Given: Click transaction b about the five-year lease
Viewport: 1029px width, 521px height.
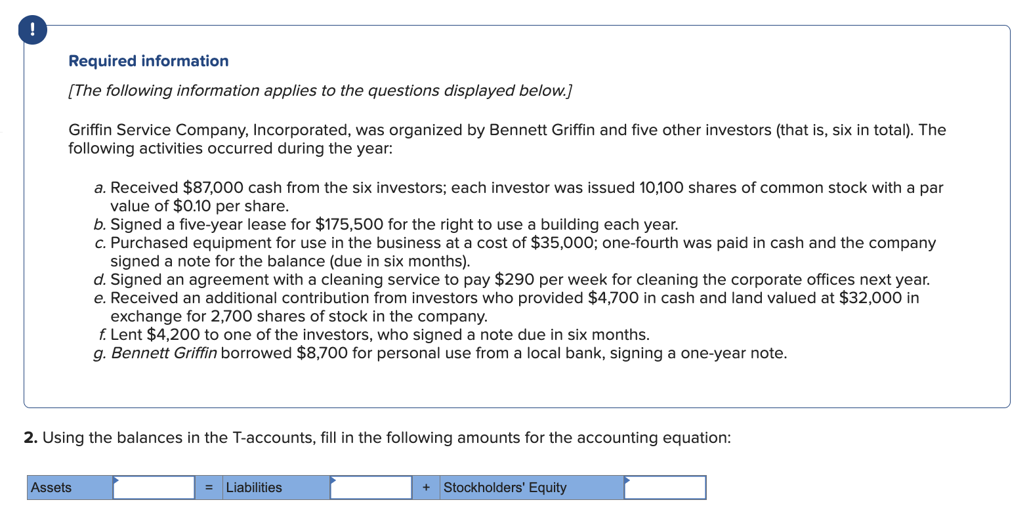Looking at the screenshot, I should click(x=386, y=224).
